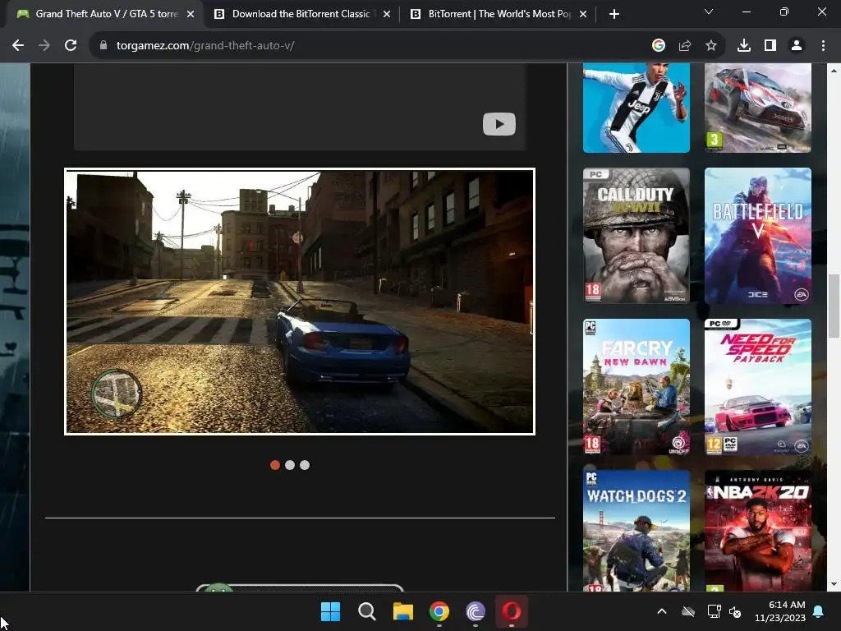Open the Watch Dogs 2 cover
The image size is (841, 631).
pos(636,531)
